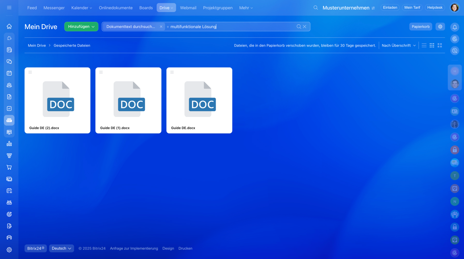This screenshot has width=464, height=259.
Task: Switch to list view layout
Action: 424,45
